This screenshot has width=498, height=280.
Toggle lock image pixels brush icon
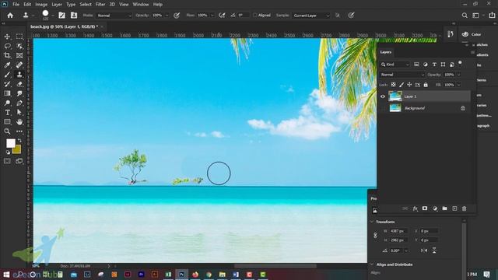tap(402, 85)
